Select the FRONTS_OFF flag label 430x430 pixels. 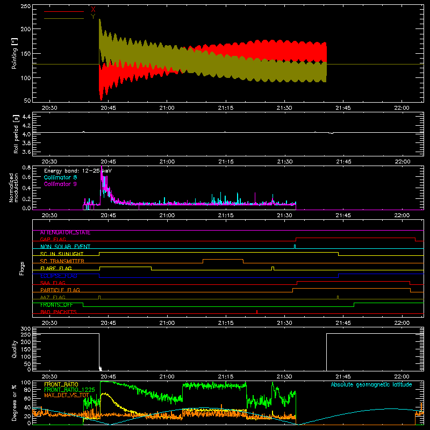(56, 305)
